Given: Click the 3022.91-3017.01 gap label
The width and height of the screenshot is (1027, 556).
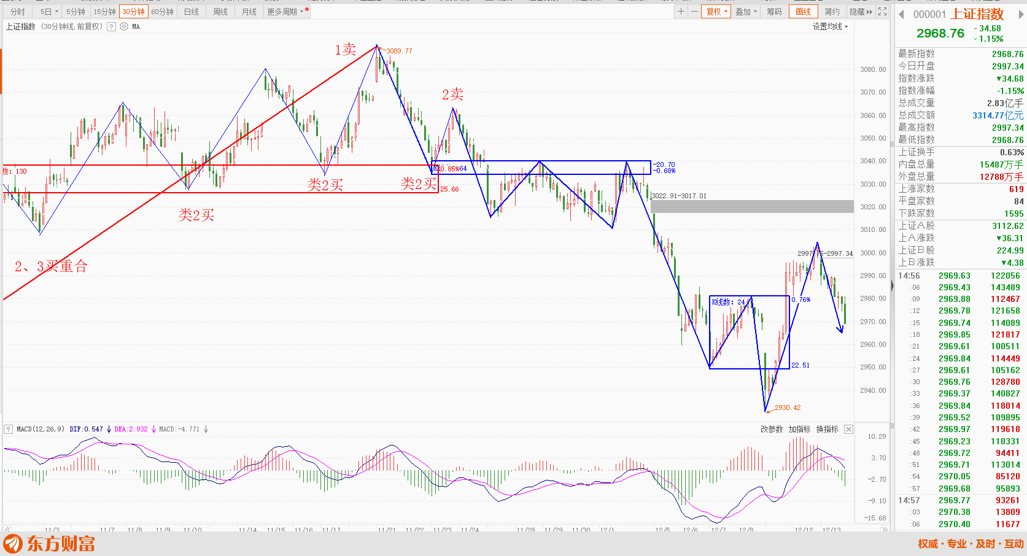Looking at the screenshot, I should click(x=679, y=196).
